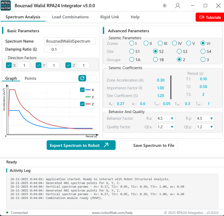Click Save Spectrum to File button
Image resolution: width=224 pixels, height=216 pixels.
[x=149, y=145]
